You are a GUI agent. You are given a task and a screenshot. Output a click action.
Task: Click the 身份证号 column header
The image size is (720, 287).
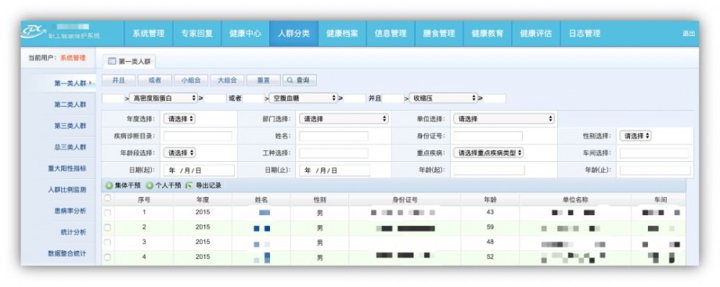(x=405, y=200)
